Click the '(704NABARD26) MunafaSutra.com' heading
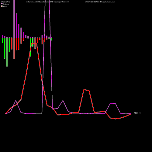The width and height of the screenshot is (152, 152). point(100,2)
